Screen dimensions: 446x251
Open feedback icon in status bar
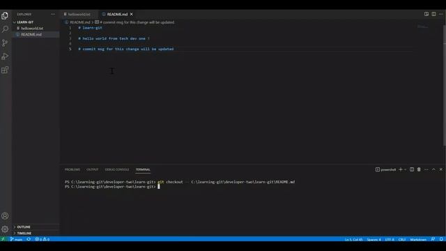[x=433, y=239]
